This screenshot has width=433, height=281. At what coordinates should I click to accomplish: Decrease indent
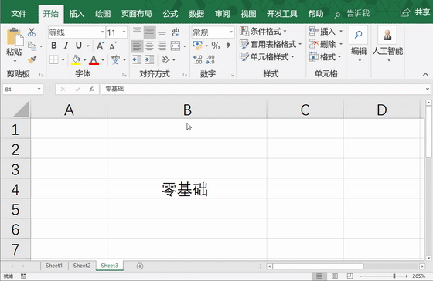pos(137,59)
